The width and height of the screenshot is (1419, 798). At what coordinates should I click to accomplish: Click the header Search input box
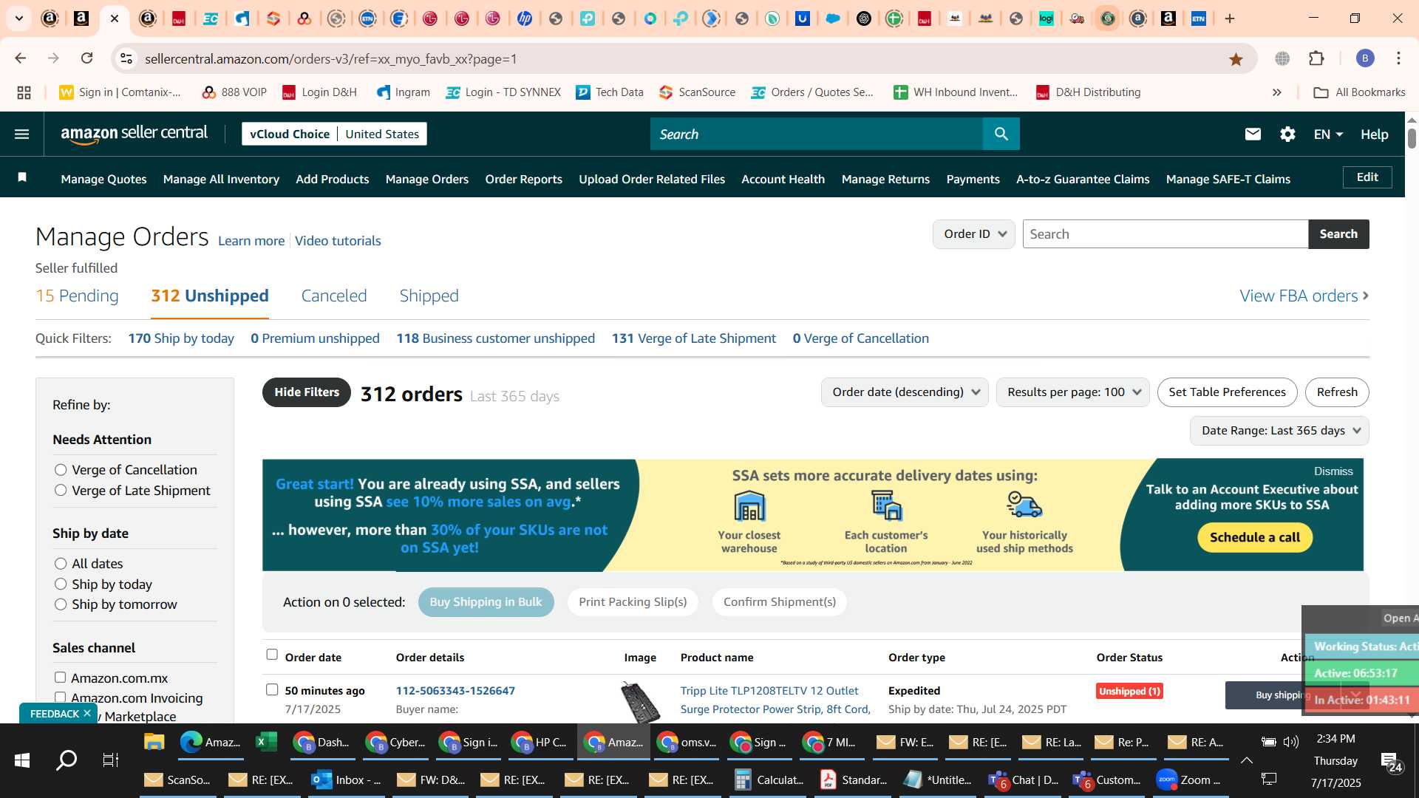[817, 134]
